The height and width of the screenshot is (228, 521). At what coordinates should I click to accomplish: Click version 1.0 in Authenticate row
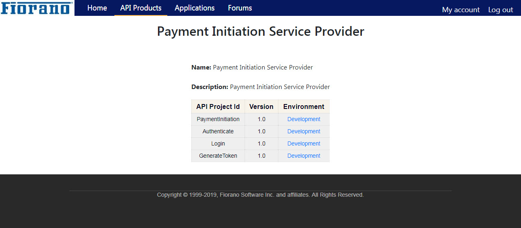(x=261, y=131)
